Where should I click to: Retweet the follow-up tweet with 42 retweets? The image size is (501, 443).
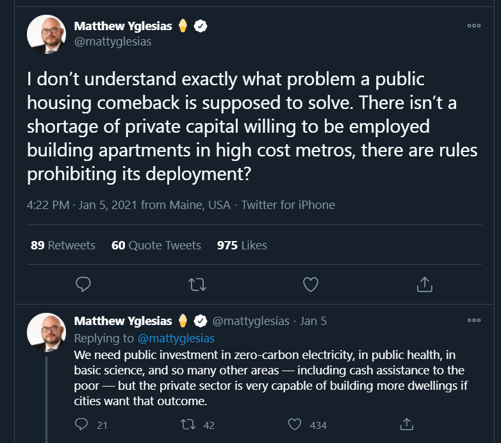[188, 424]
